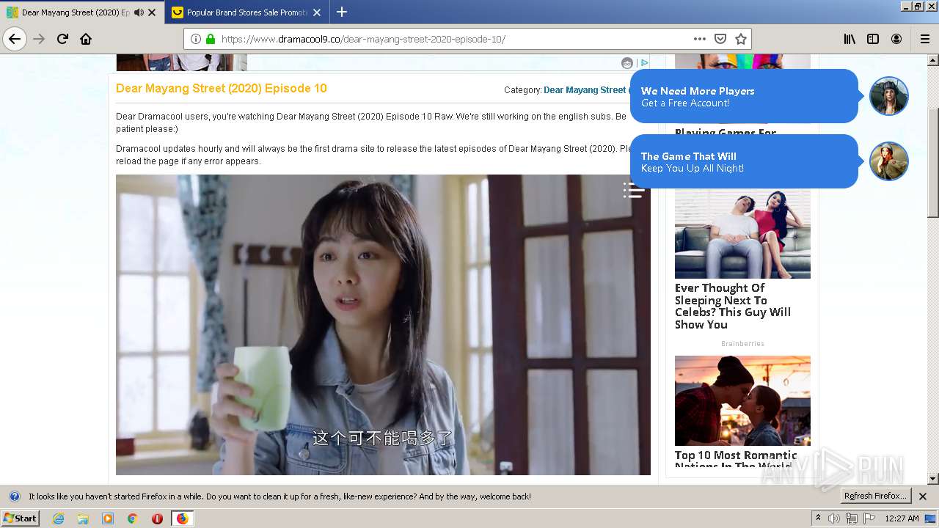939x528 pixels.
Task: Click the avatar on second game notification
Action: 889,161
